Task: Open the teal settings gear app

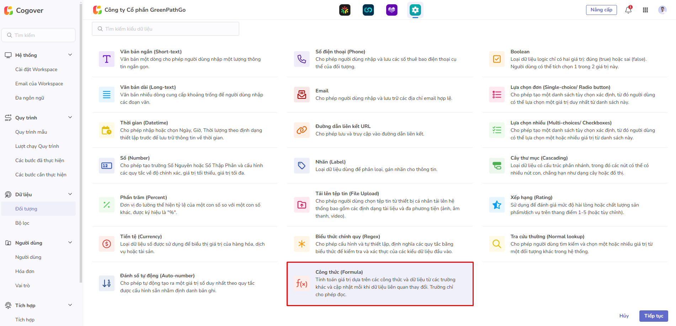Action: 415,10
